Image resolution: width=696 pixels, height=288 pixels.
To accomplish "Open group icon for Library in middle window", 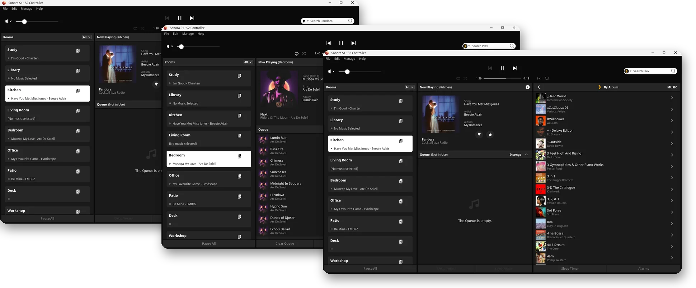I will pyautogui.click(x=239, y=96).
